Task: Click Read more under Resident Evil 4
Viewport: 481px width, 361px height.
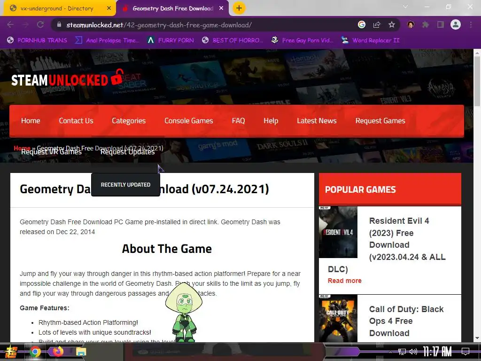Action: click(x=344, y=281)
